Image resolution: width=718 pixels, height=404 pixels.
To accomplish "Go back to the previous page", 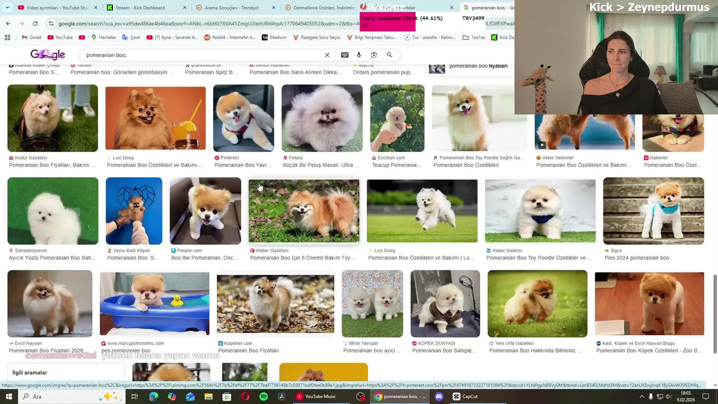I will click(x=8, y=24).
